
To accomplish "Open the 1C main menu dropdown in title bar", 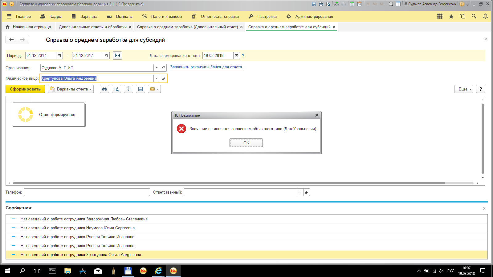I will click(x=12, y=4).
